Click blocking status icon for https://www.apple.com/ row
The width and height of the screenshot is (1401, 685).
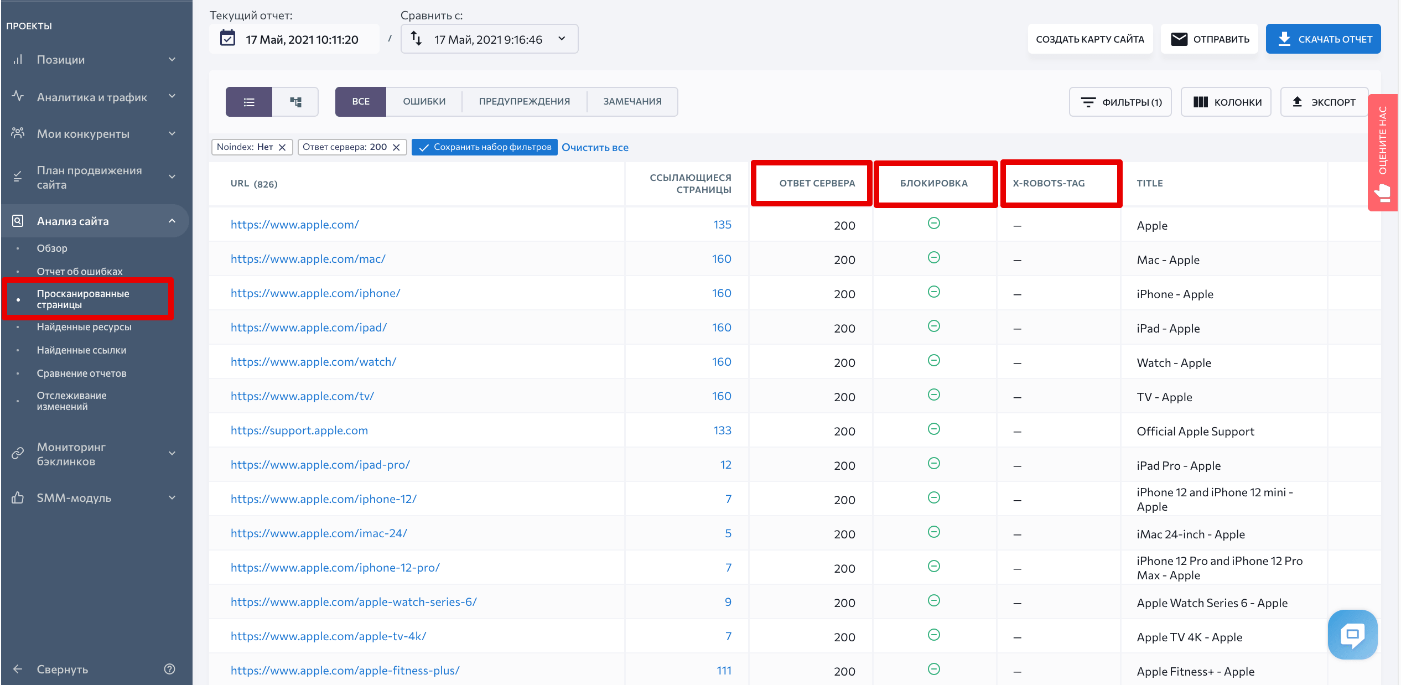tap(934, 223)
